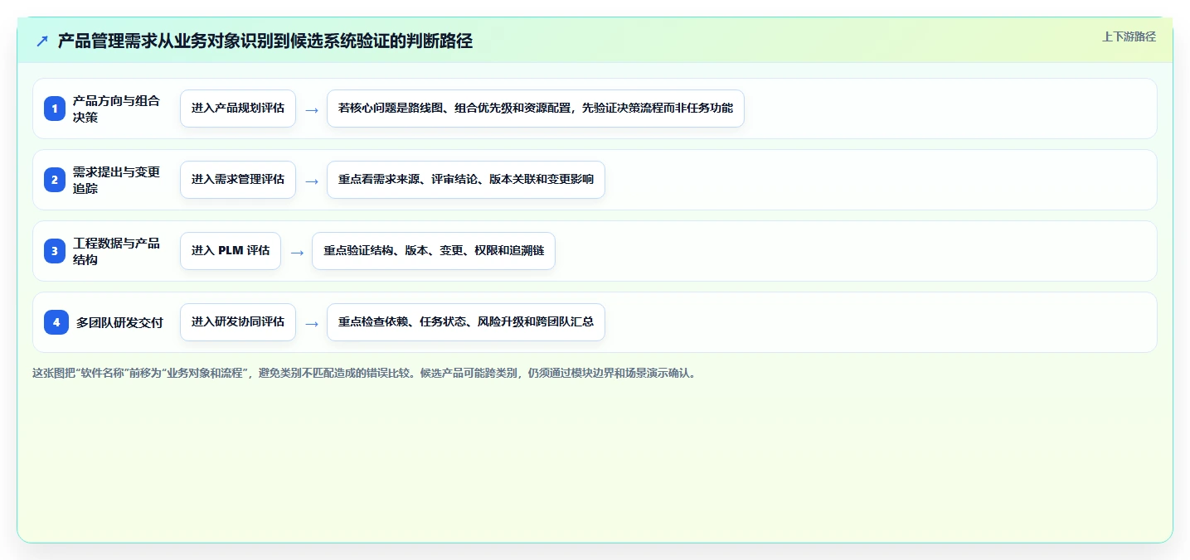Click the box about 结构、版本、变更、权限和追溯链
Image resolution: width=1190 pixels, height=560 pixels.
coord(434,251)
